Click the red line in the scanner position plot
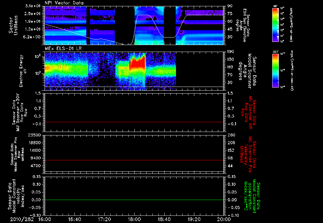This screenshot has height=223, width=323. click(134, 160)
